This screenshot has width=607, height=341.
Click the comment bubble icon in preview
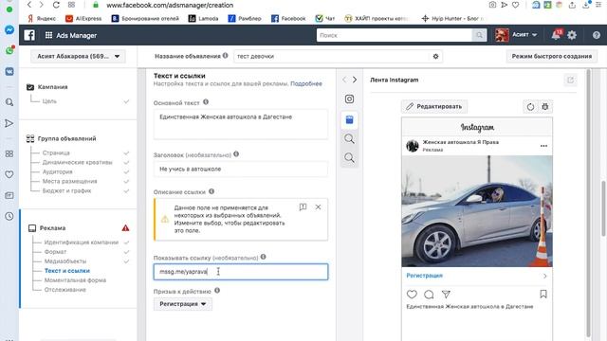pos(429,295)
